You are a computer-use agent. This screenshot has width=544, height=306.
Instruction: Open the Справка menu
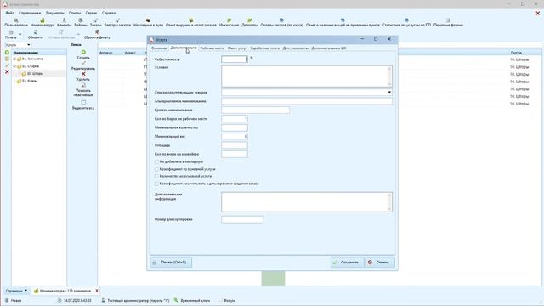(109, 13)
